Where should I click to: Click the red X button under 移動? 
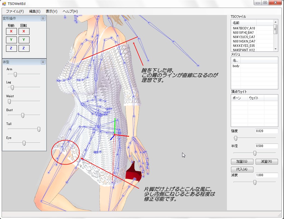[11, 31]
